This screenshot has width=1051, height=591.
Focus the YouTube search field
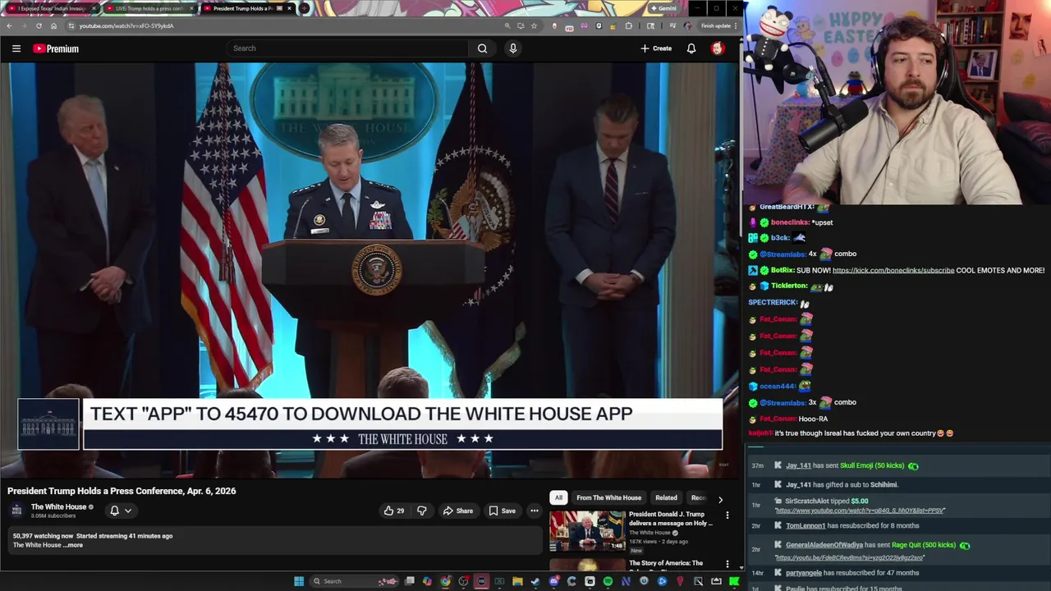tap(348, 48)
